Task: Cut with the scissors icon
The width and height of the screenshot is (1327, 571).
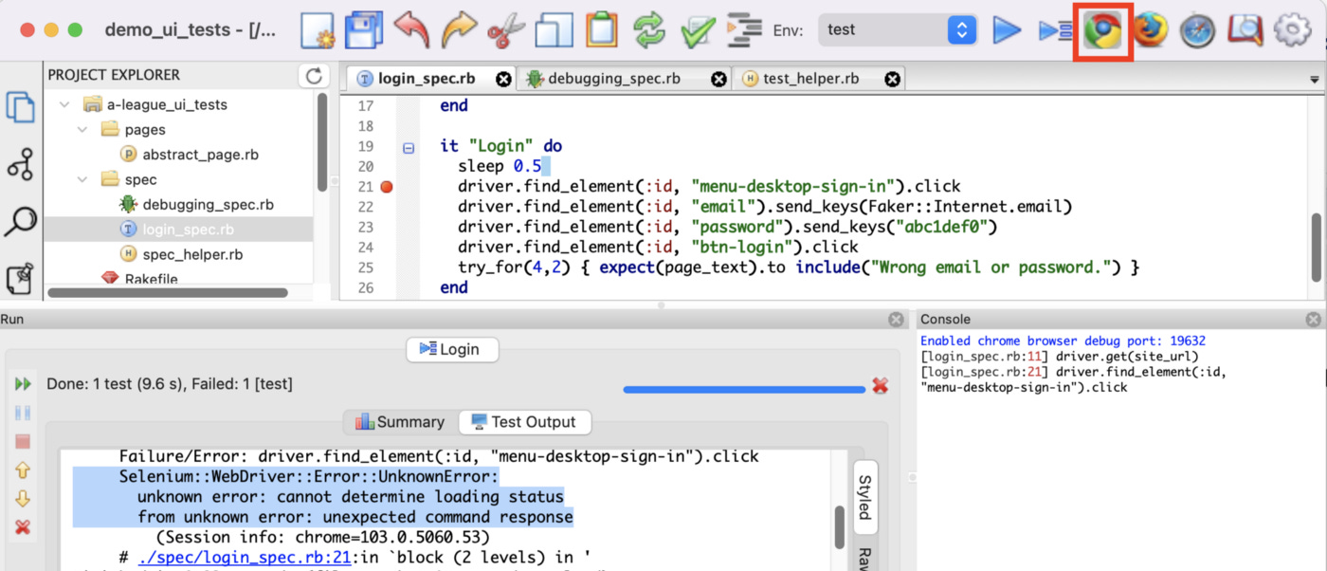Action: (506, 30)
